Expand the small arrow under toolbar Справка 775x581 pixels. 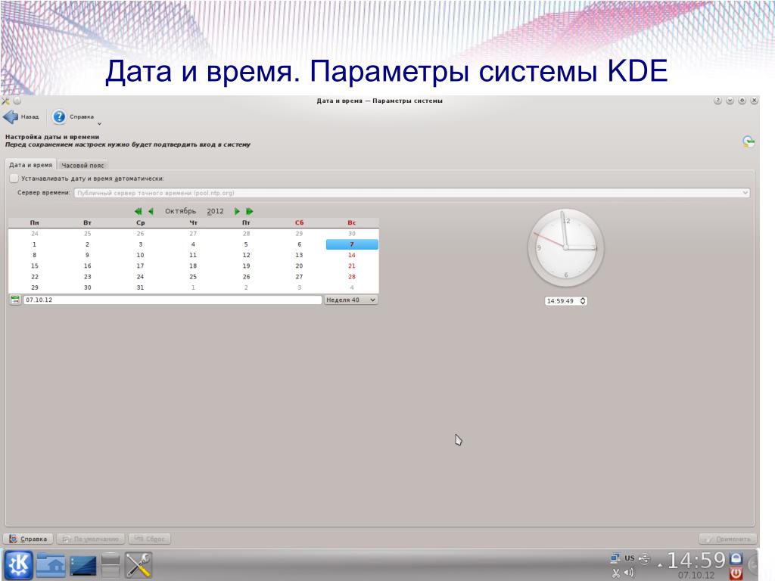point(99,124)
